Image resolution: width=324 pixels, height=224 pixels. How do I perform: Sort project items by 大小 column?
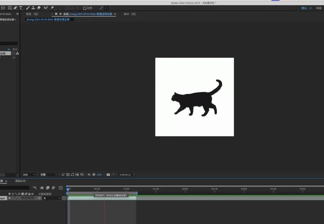coord(15,49)
